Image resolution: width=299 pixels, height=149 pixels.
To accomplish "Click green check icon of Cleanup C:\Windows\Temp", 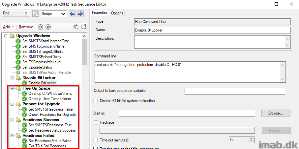I will [24, 94].
